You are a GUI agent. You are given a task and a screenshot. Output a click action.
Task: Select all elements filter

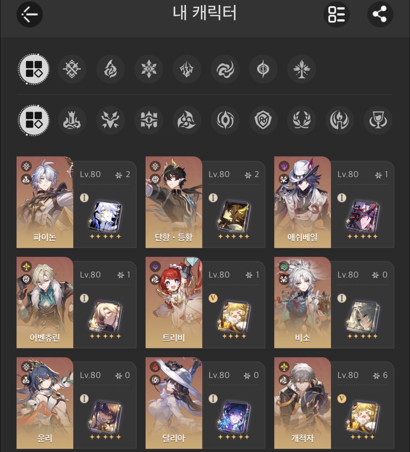click(34, 69)
